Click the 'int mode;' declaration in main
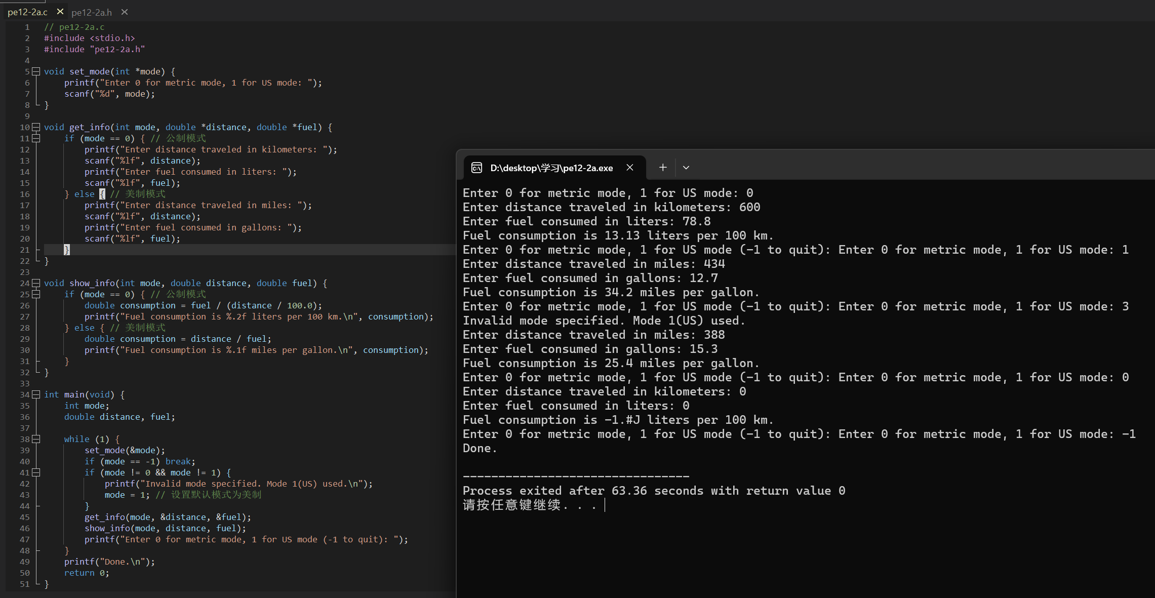The height and width of the screenshot is (598, 1155). point(87,406)
